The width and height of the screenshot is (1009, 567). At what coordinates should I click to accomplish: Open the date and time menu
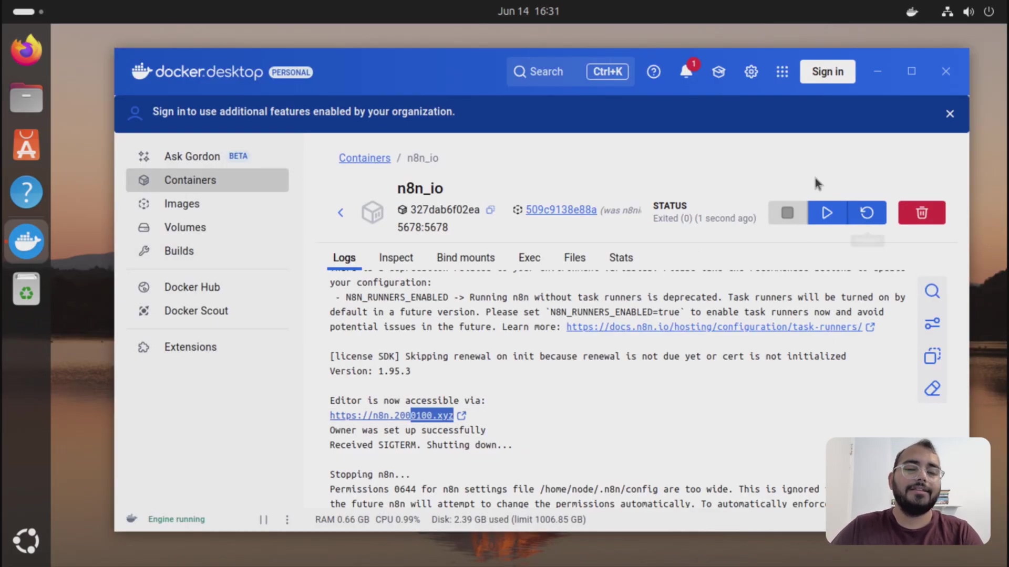529,11
